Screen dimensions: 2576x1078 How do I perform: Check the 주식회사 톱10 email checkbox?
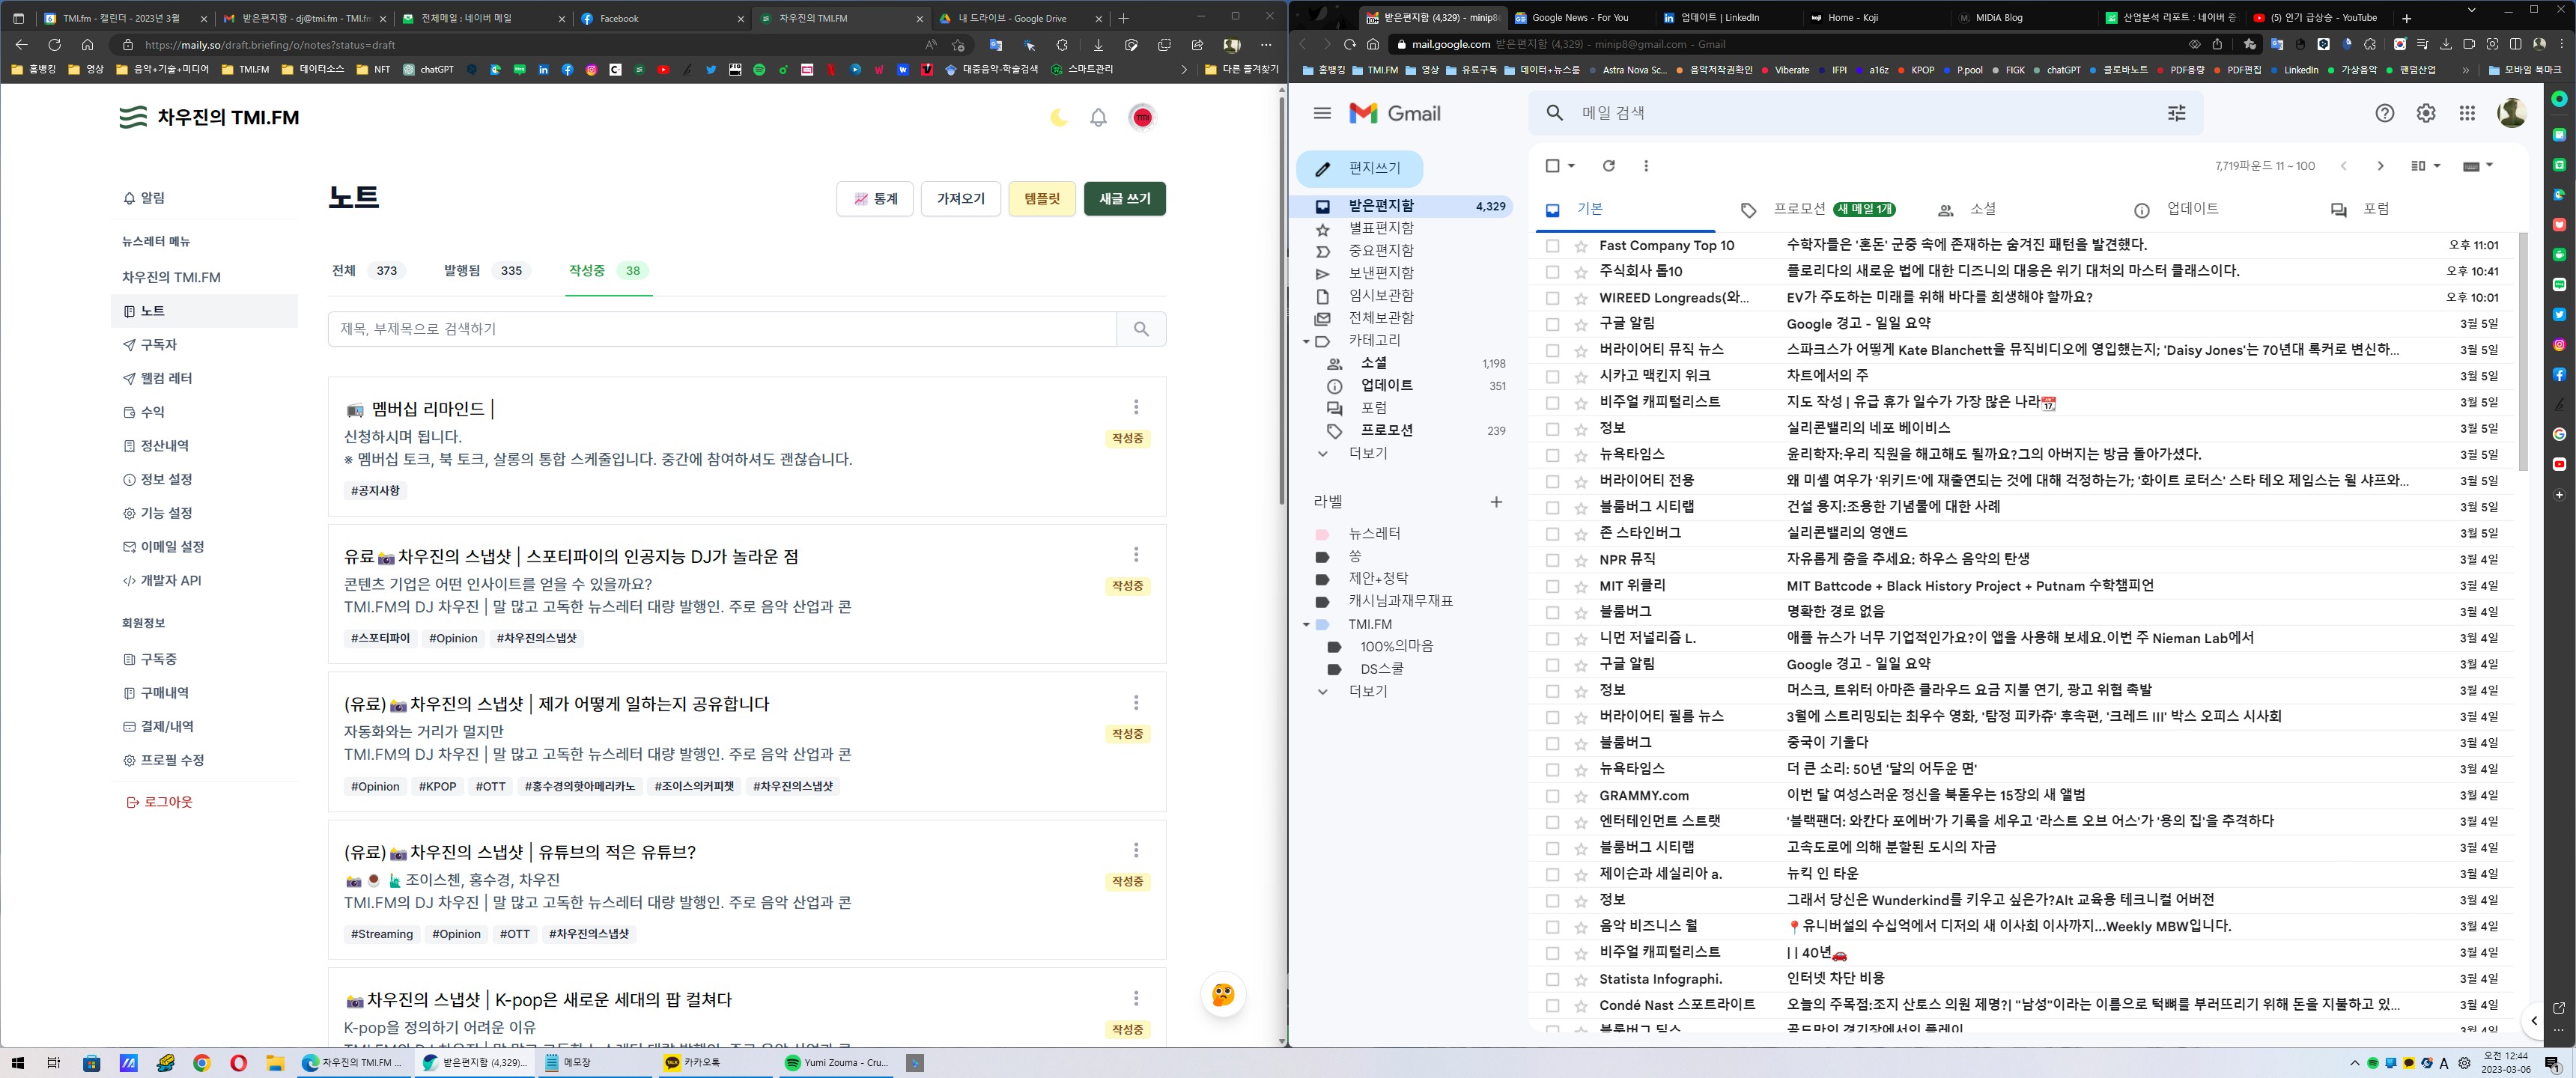1552,272
